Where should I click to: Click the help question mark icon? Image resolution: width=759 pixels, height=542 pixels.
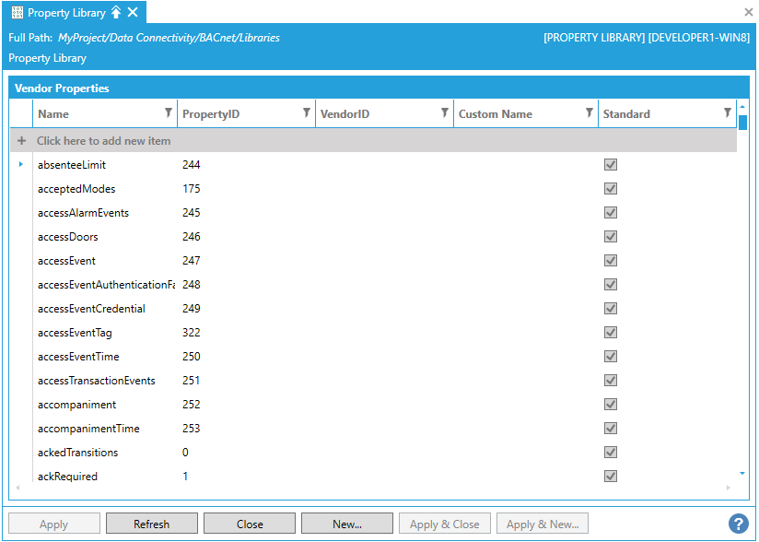(x=739, y=524)
